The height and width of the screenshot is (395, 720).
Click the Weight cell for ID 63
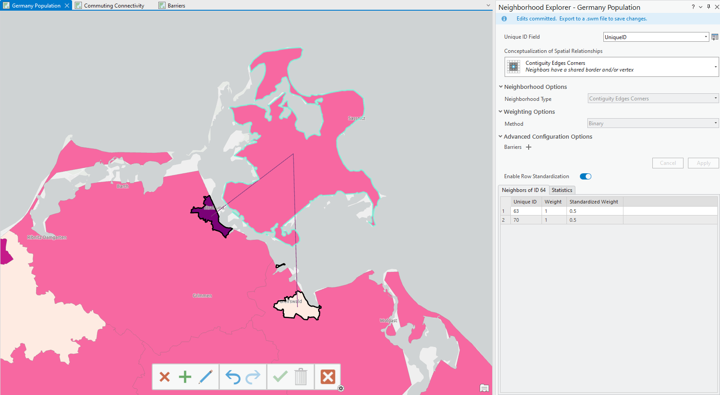(x=554, y=211)
